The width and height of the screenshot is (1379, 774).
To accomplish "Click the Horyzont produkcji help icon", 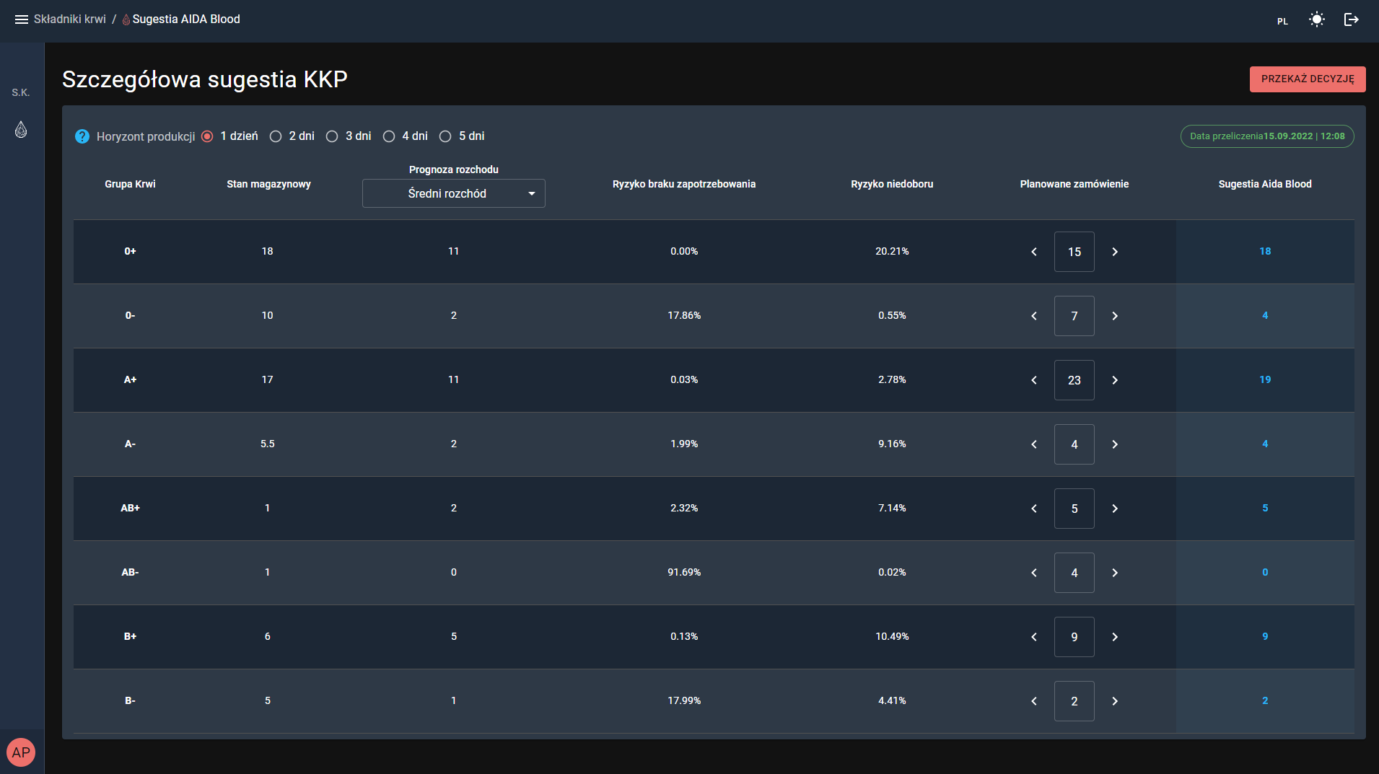I will (82, 136).
